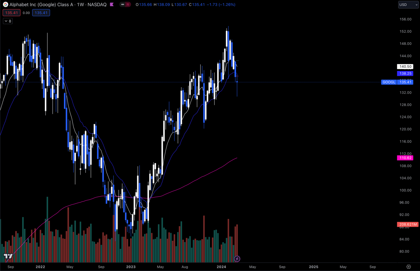Click the blue 138.25 moving average price label
The width and height of the screenshot is (420, 271).
[405, 74]
